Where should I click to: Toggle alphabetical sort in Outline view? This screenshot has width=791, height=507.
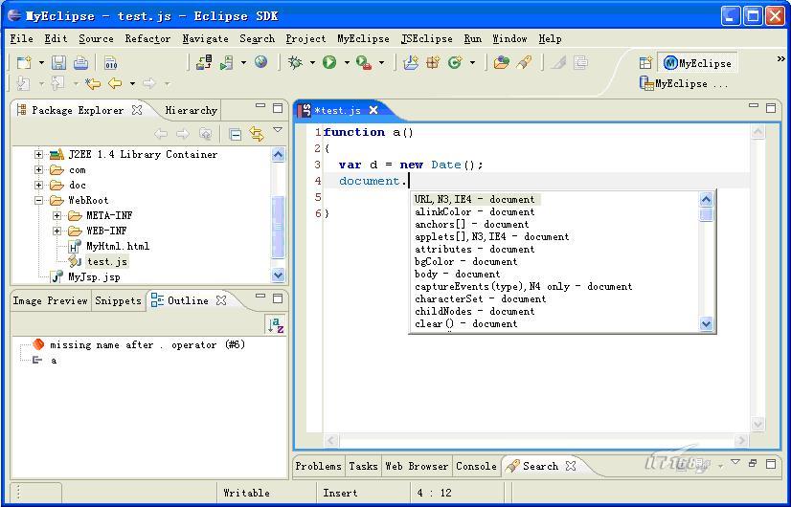tap(275, 325)
